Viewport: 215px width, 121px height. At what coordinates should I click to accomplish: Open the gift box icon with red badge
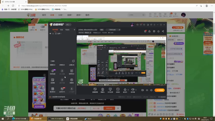pyautogui.click(x=145, y=31)
